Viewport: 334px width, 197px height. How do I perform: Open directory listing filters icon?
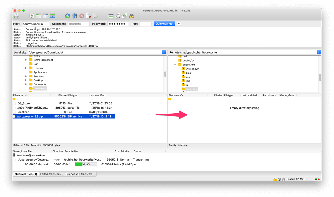coord(111,16)
